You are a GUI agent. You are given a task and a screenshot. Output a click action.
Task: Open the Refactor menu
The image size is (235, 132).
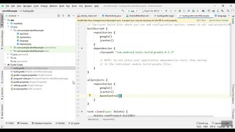pos(53,6)
